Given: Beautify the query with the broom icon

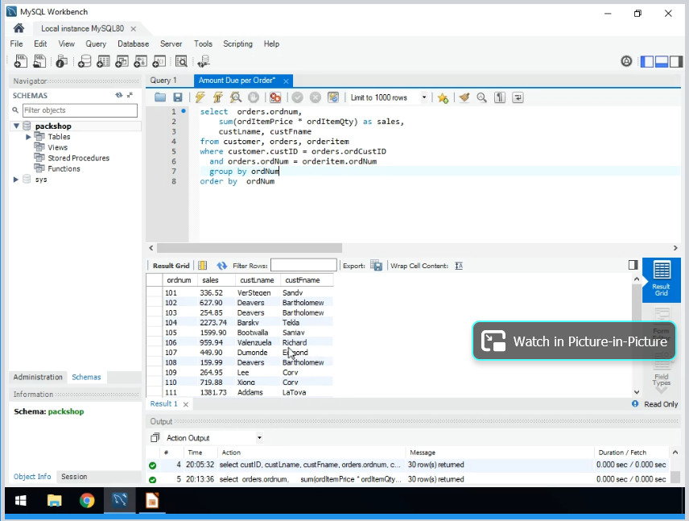Looking at the screenshot, I should pos(464,97).
